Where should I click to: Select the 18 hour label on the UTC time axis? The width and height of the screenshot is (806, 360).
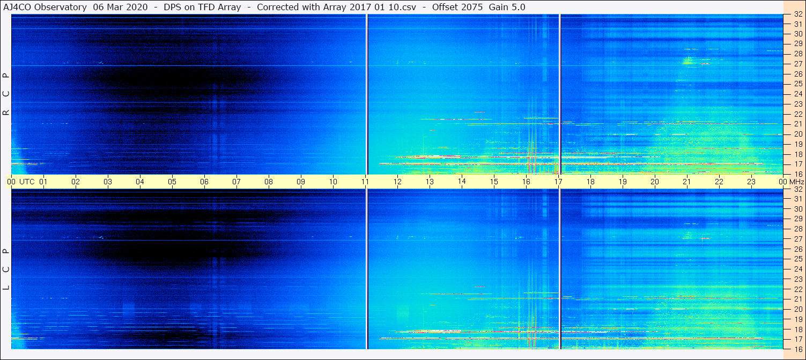[590, 182]
